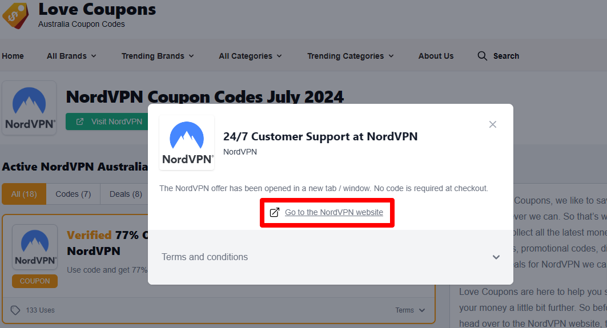Open the Go to the NordVPN website link

[x=333, y=212]
